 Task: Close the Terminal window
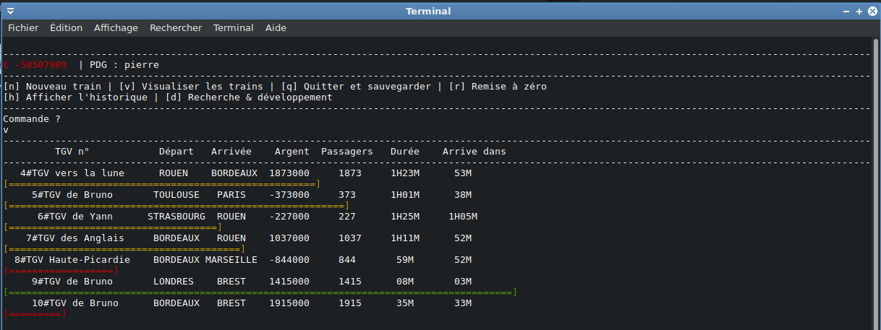(871, 12)
